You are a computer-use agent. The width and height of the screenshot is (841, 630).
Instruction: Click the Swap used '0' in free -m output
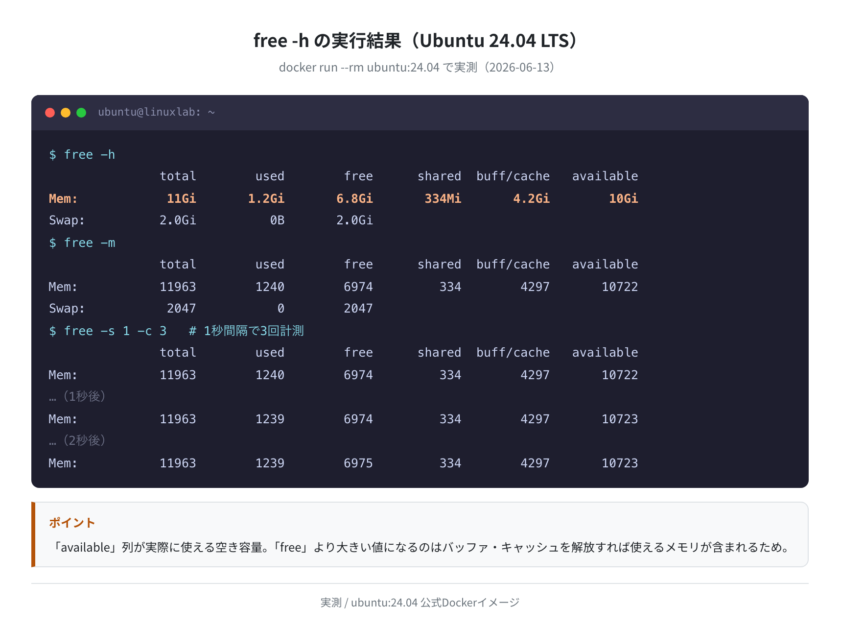[281, 309]
